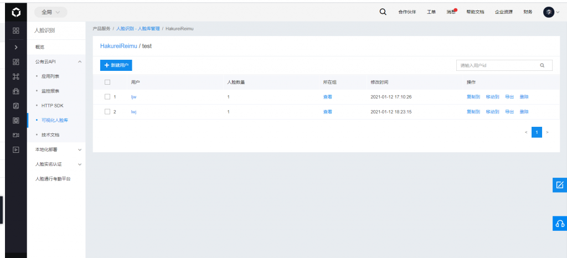Open user lwj
This screenshot has height=258, width=567.
point(134,112)
